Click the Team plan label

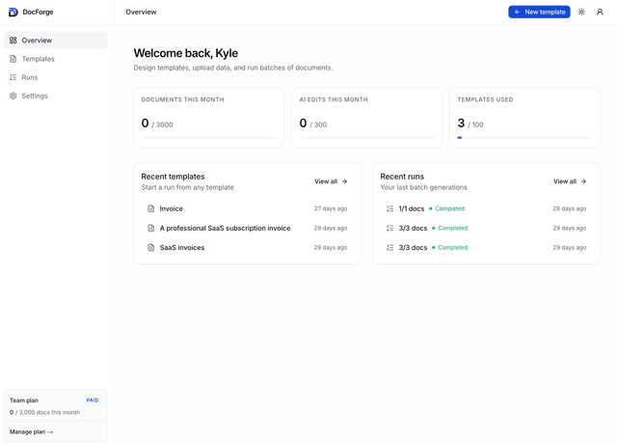pyautogui.click(x=24, y=401)
